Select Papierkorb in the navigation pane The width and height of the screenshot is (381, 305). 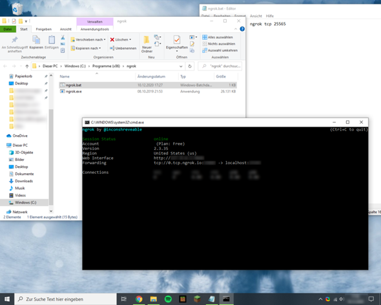pyautogui.click(x=23, y=76)
